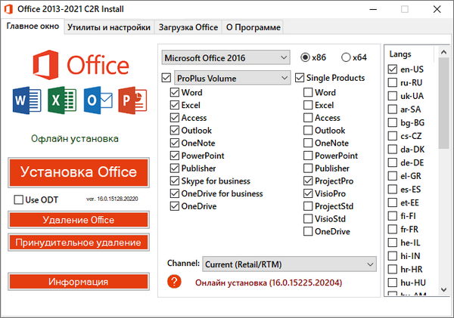The width and height of the screenshot is (454, 318).
Task: Click the Удаление Office button
Action: pyautogui.click(x=79, y=220)
